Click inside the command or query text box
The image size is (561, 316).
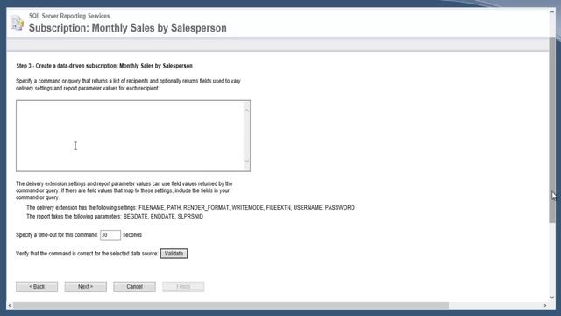pyautogui.click(x=130, y=136)
